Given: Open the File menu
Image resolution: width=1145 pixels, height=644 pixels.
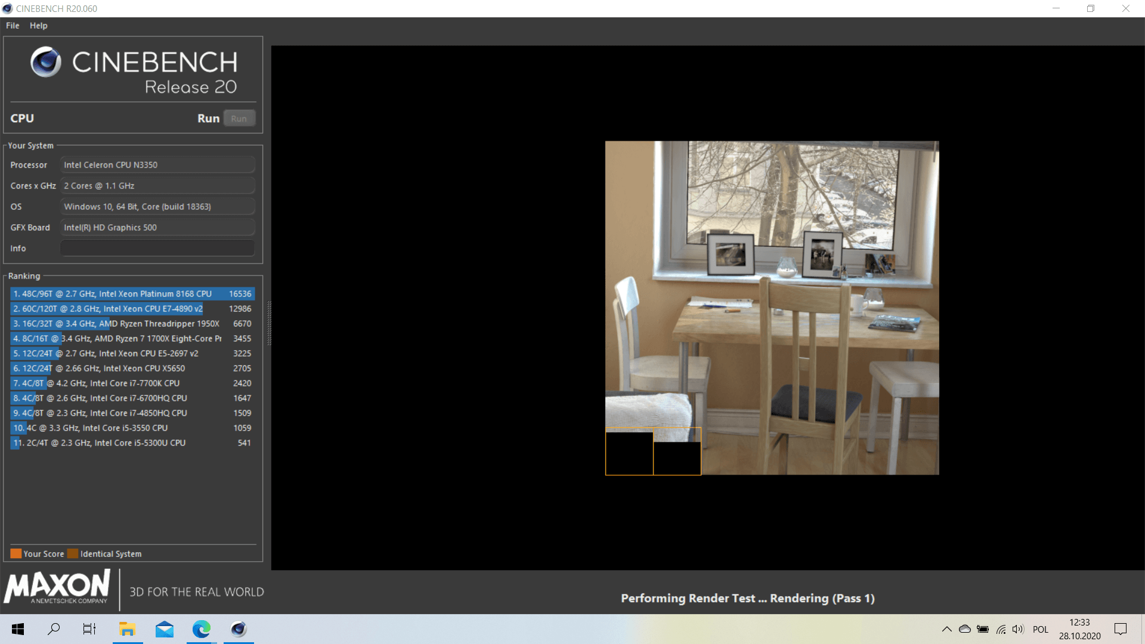Looking at the screenshot, I should point(13,26).
